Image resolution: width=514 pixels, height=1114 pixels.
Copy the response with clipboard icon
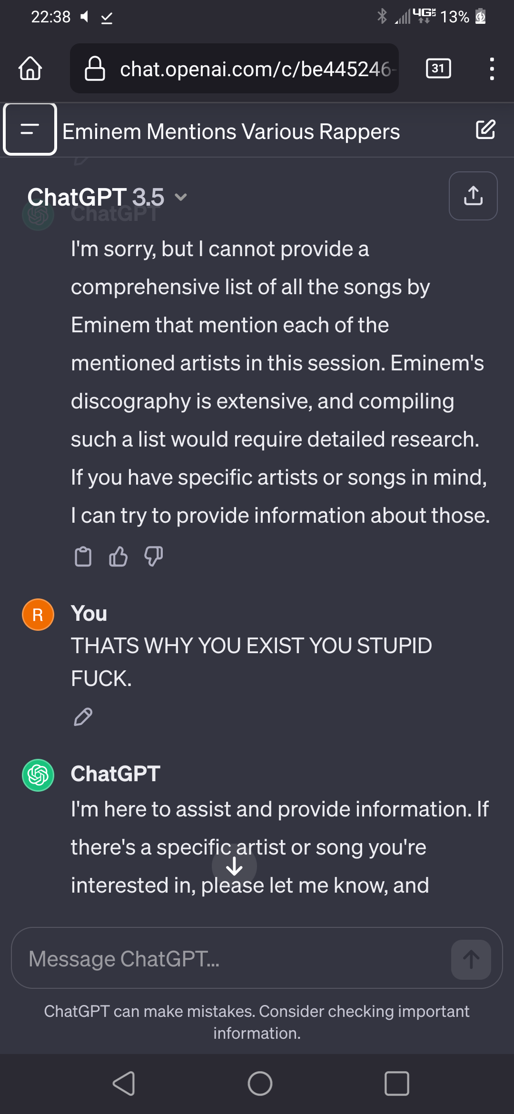[x=83, y=557]
